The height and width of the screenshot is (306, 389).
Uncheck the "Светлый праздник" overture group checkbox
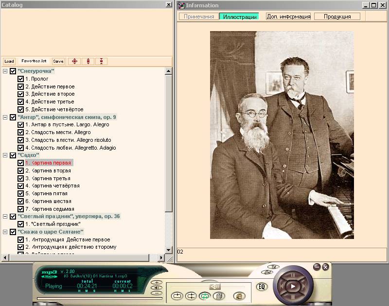13,216
